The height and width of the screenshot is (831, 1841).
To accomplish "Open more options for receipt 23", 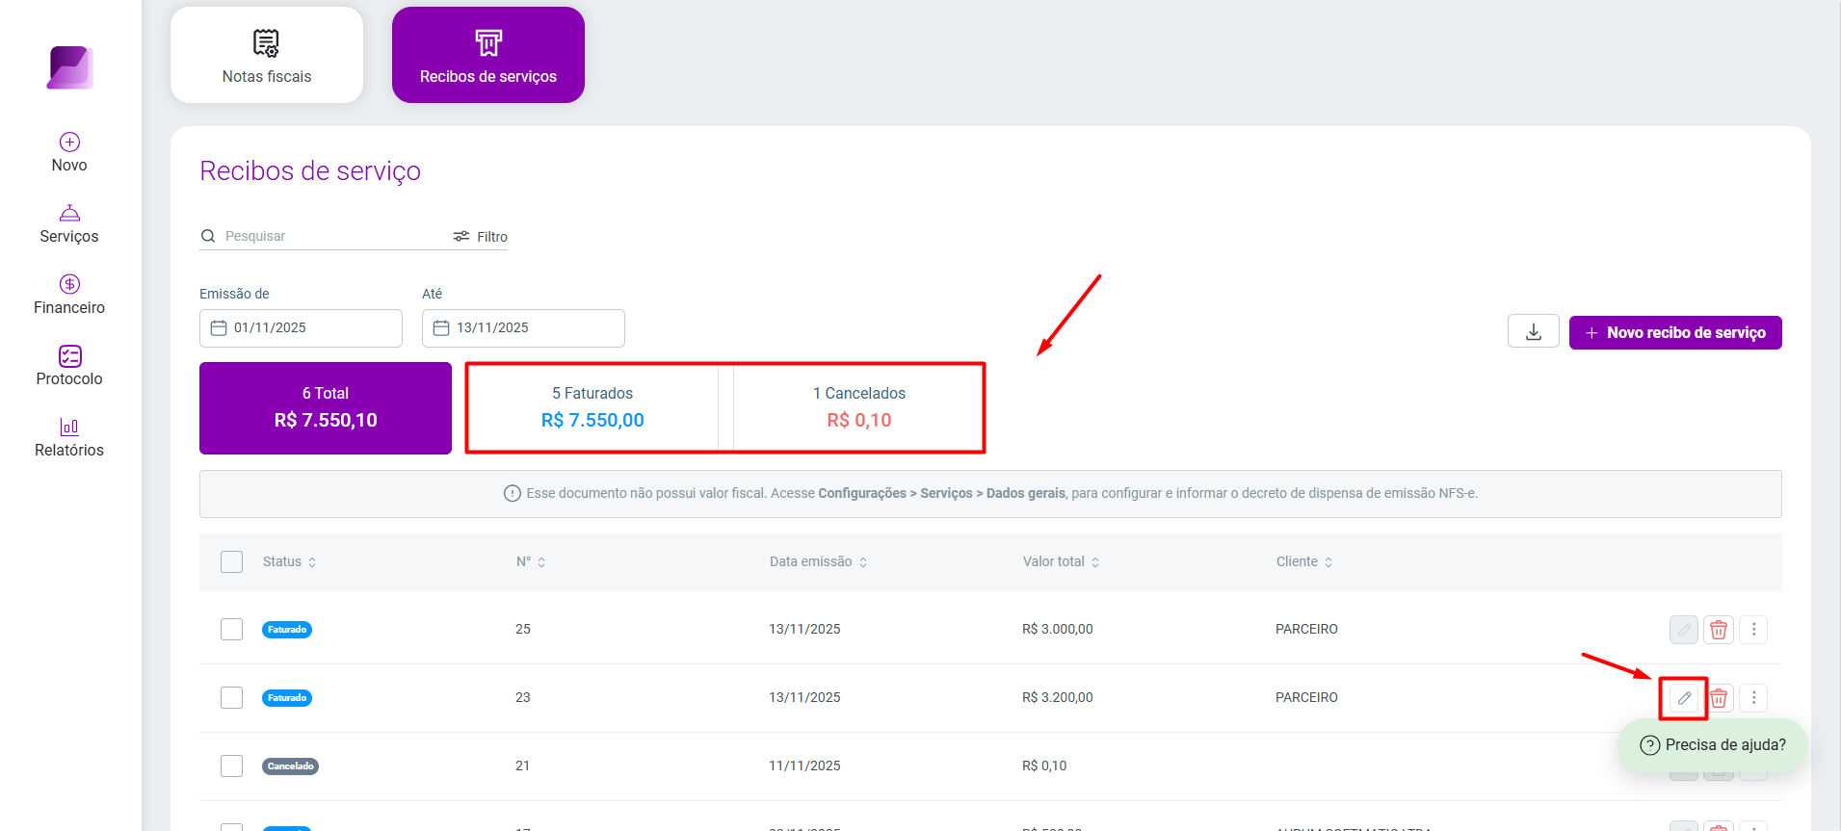I will coord(1753,698).
